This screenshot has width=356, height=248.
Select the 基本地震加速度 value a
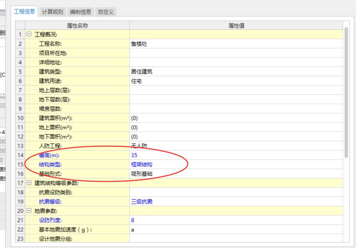tap(236, 230)
